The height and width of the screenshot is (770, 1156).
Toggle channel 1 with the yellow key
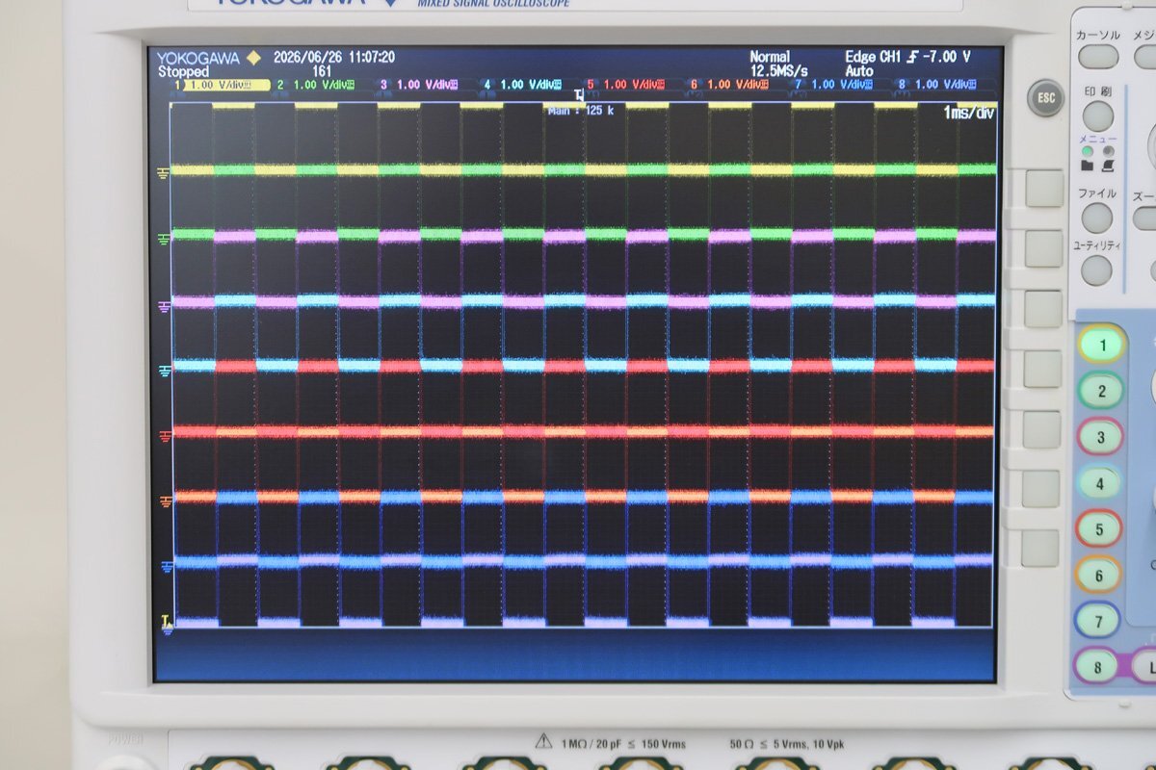point(1102,345)
